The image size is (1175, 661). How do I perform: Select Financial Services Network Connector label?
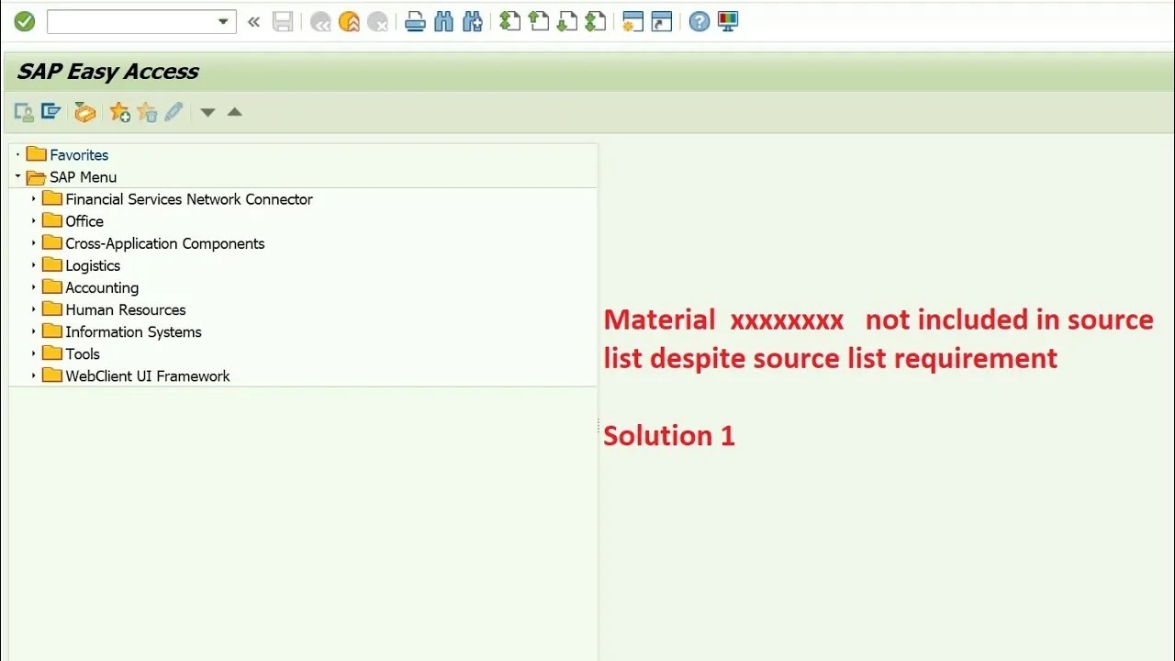point(189,199)
